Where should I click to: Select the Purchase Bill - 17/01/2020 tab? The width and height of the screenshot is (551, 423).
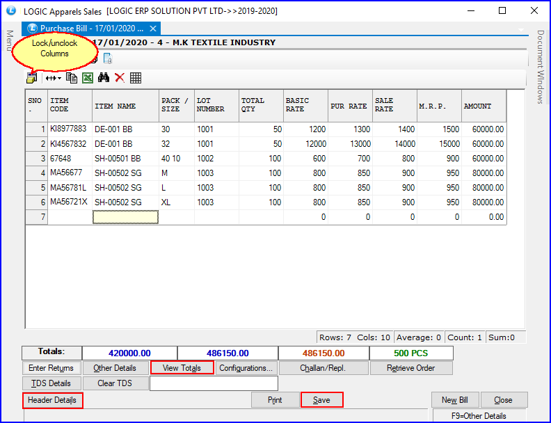click(91, 29)
